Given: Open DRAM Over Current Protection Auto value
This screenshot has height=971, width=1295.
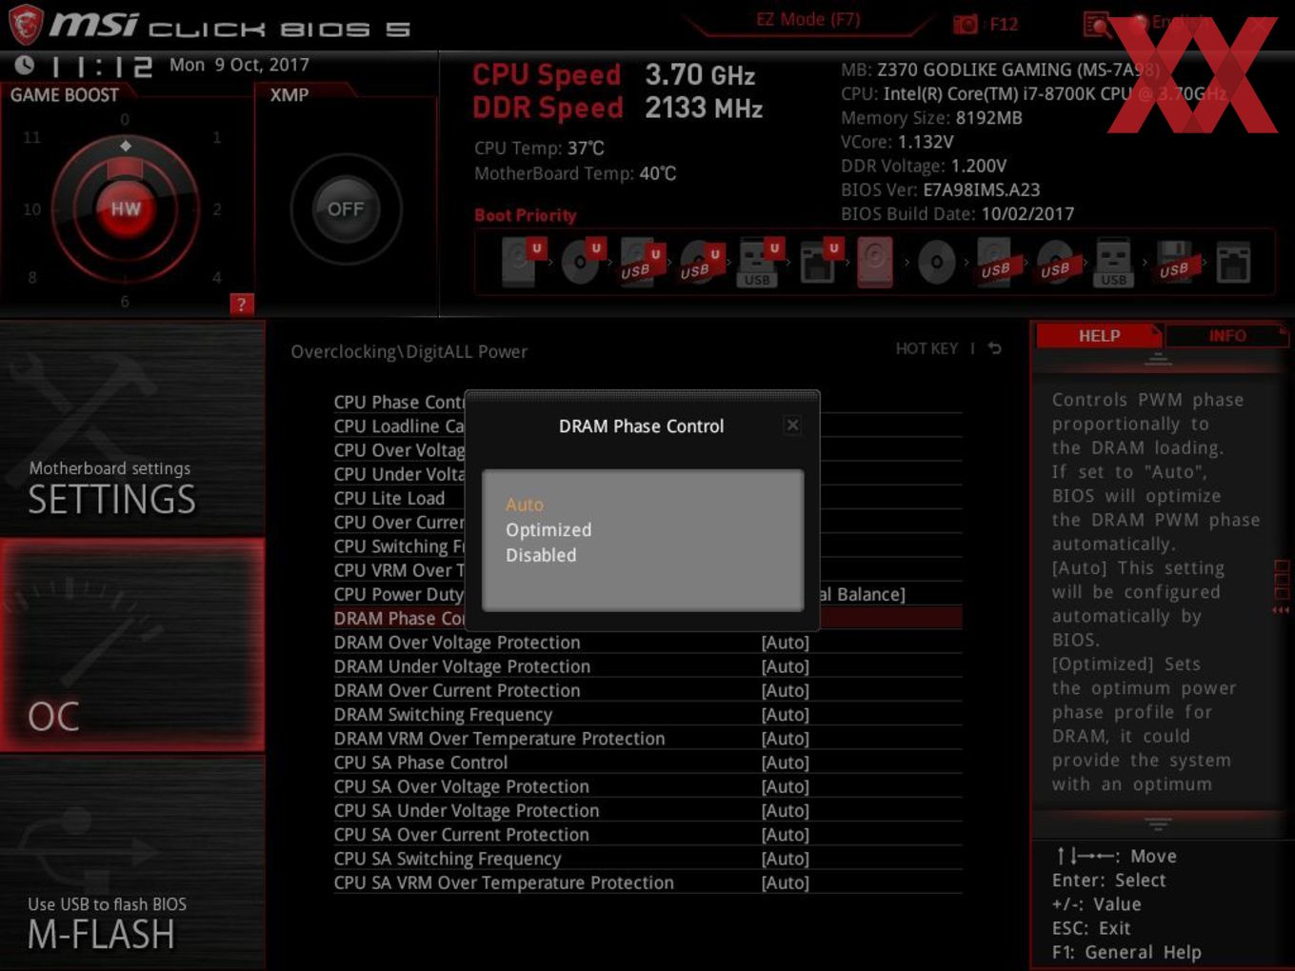Looking at the screenshot, I should point(785,690).
